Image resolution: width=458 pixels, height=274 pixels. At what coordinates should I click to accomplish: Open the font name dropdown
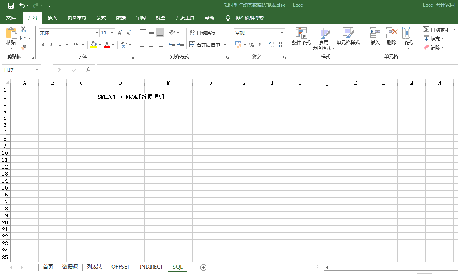tap(97, 33)
